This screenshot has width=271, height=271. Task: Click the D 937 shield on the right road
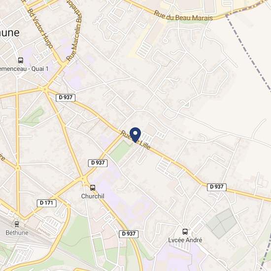point(217,187)
